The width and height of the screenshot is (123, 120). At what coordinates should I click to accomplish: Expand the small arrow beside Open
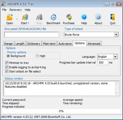tap(17, 19)
